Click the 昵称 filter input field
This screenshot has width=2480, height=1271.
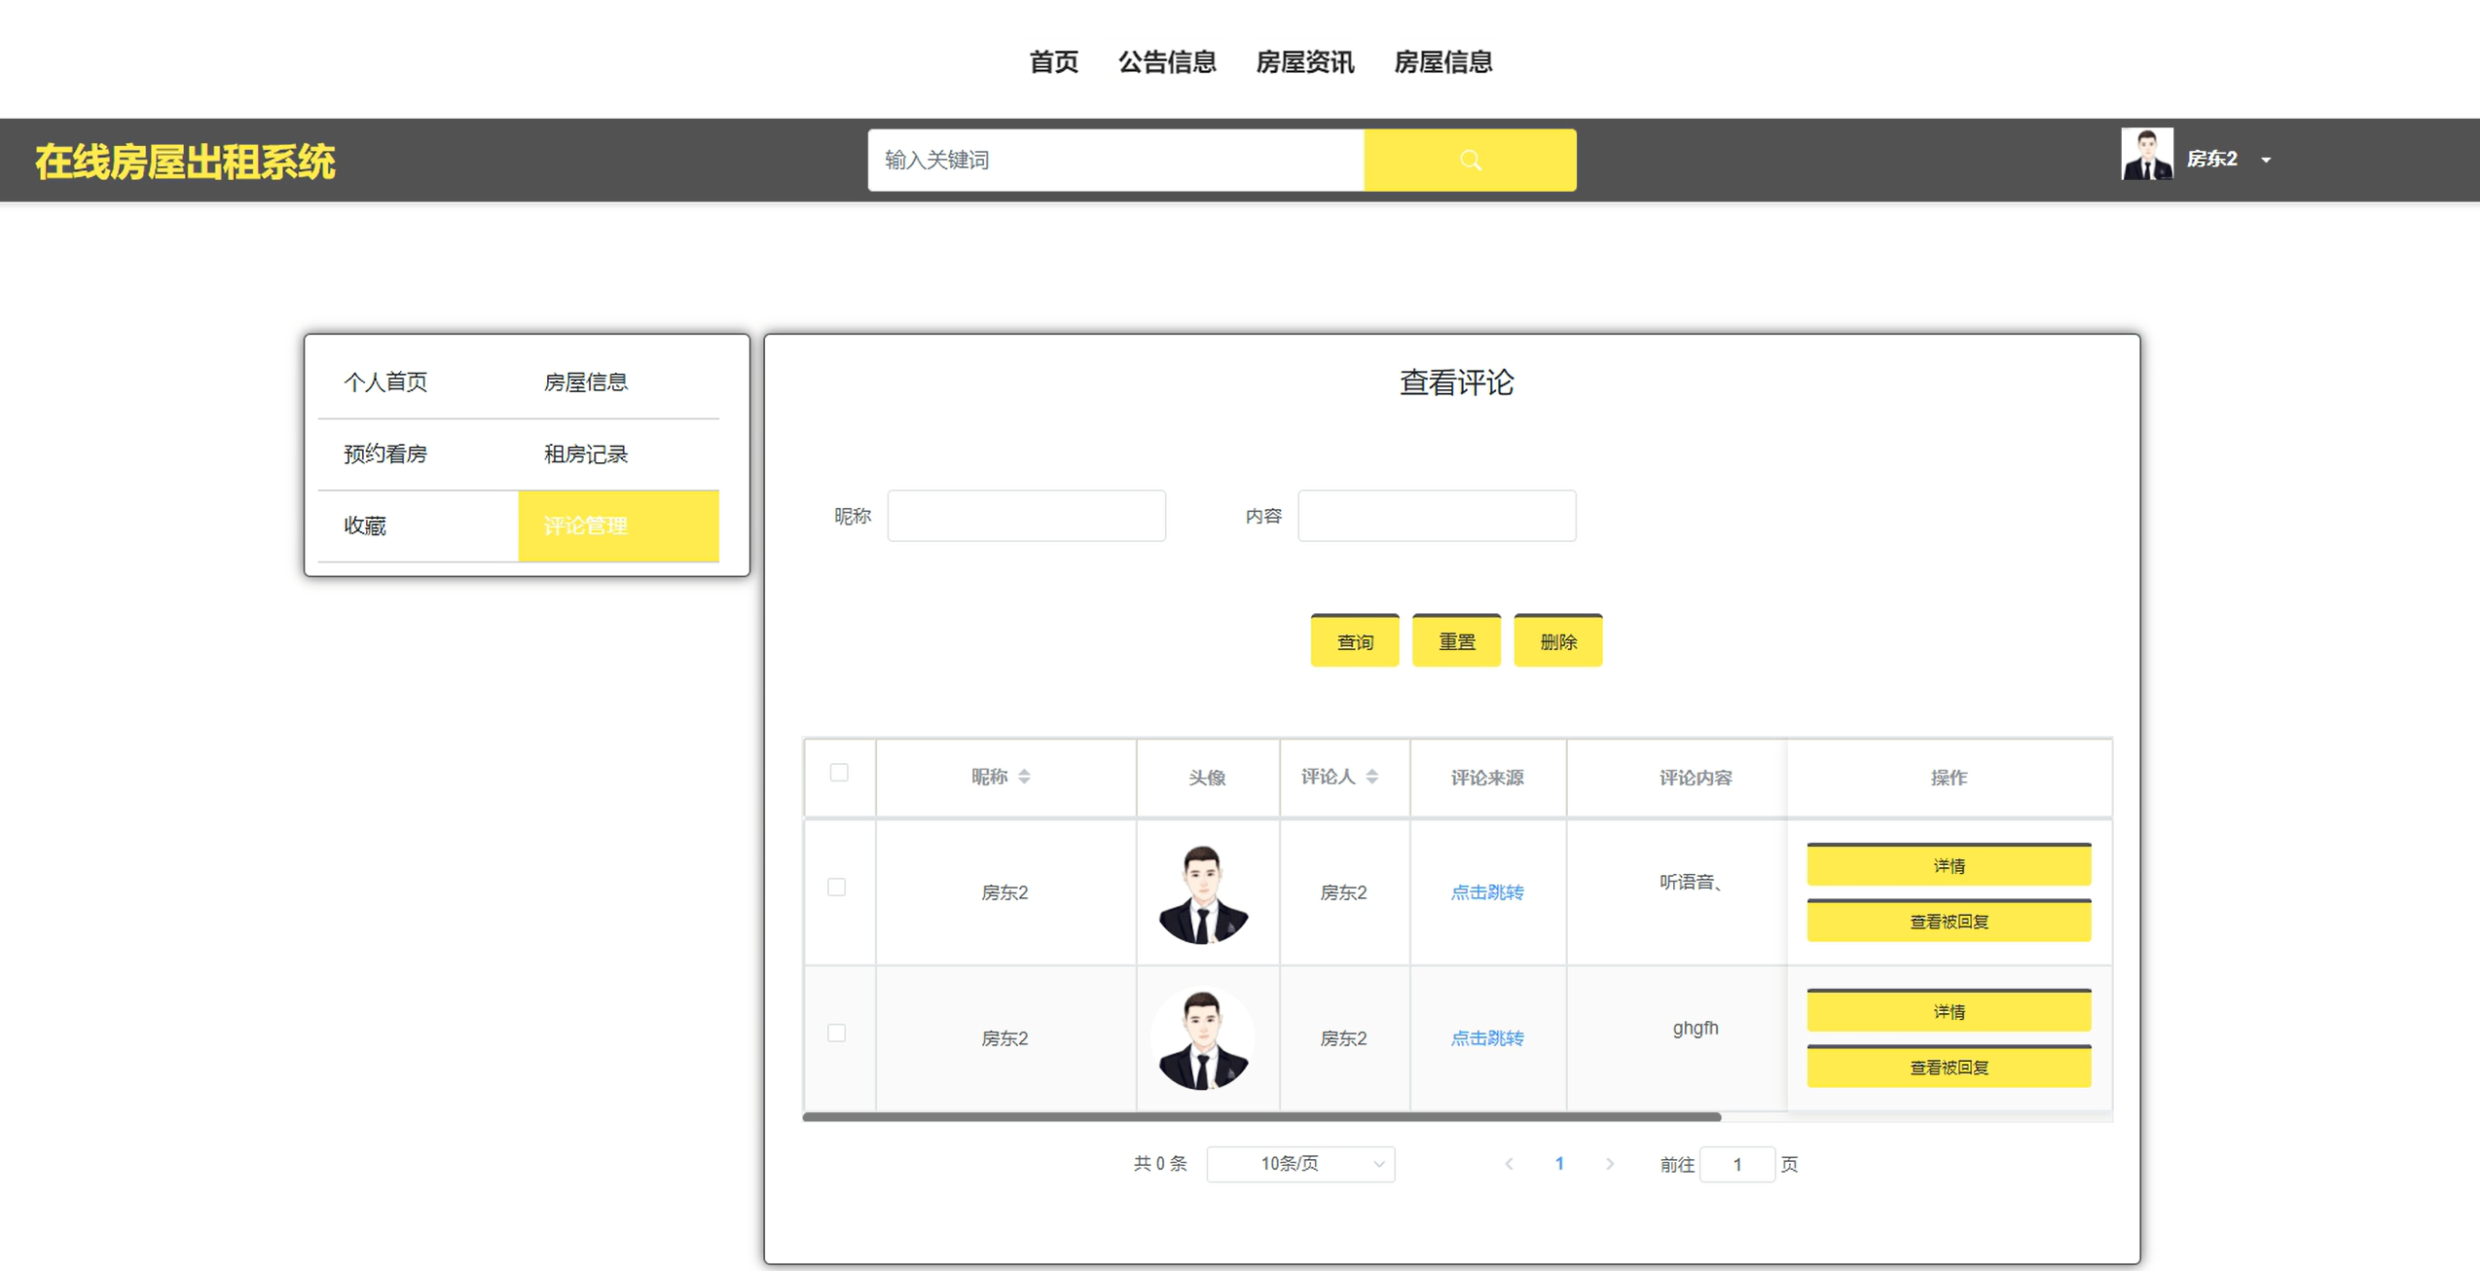(x=1026, y=516)
